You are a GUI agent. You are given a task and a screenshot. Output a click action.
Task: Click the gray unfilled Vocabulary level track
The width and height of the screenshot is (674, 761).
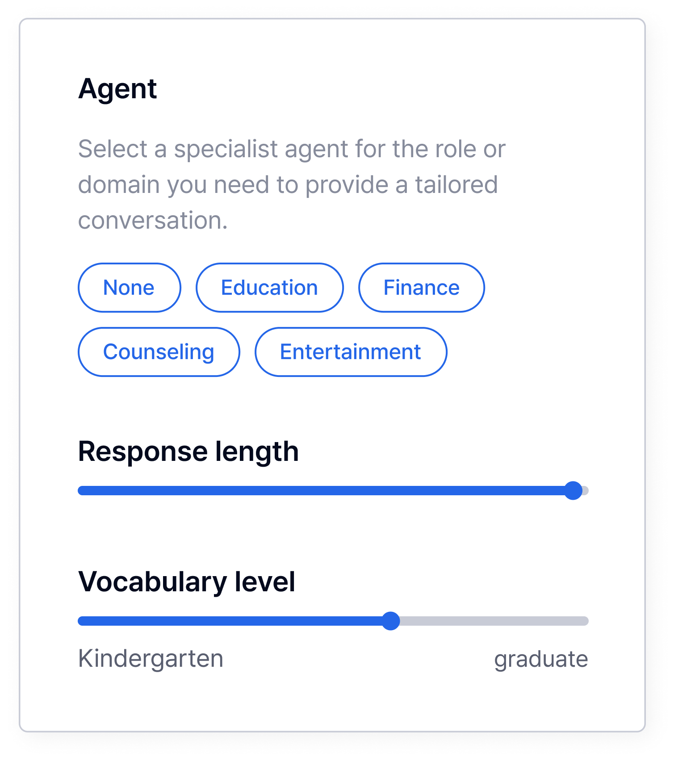[x=491, y=621]
